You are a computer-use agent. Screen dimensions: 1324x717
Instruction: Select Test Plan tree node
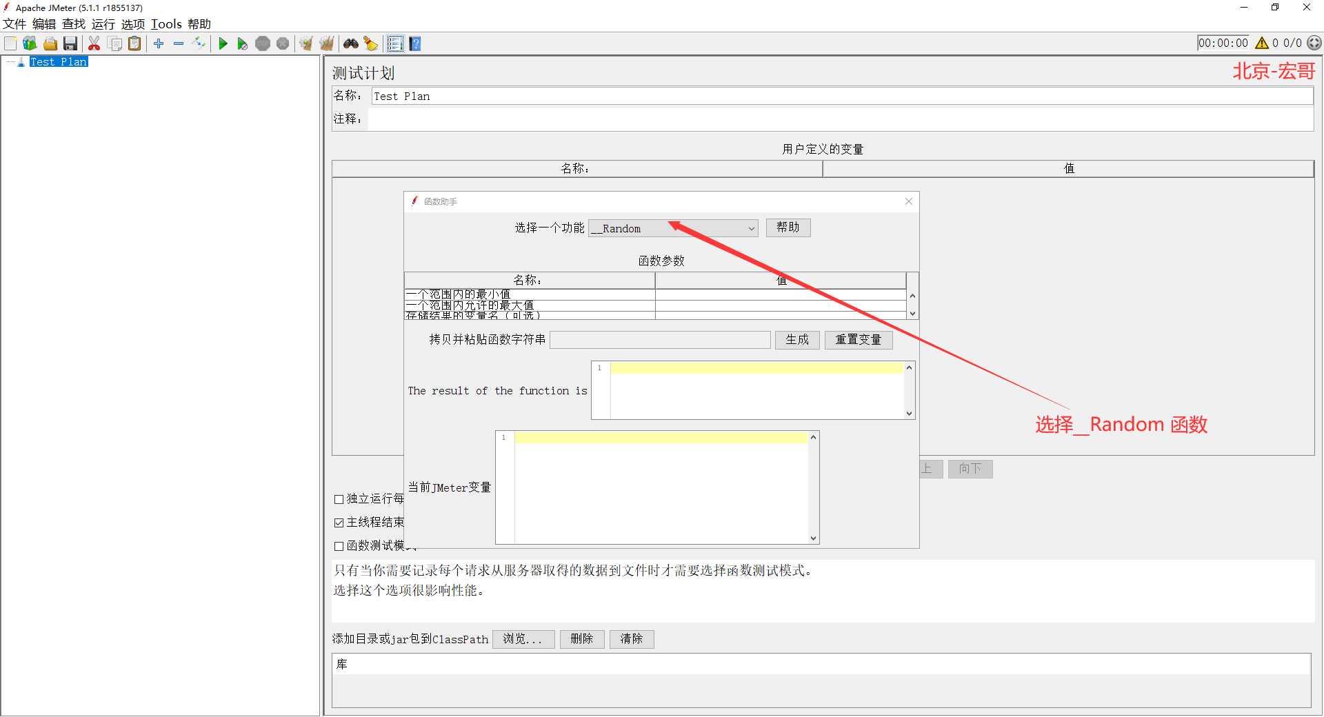pyautogui.click(x=59, y=61)
